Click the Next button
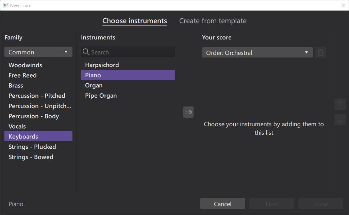349x215 pixels. (x=271, y=204)
